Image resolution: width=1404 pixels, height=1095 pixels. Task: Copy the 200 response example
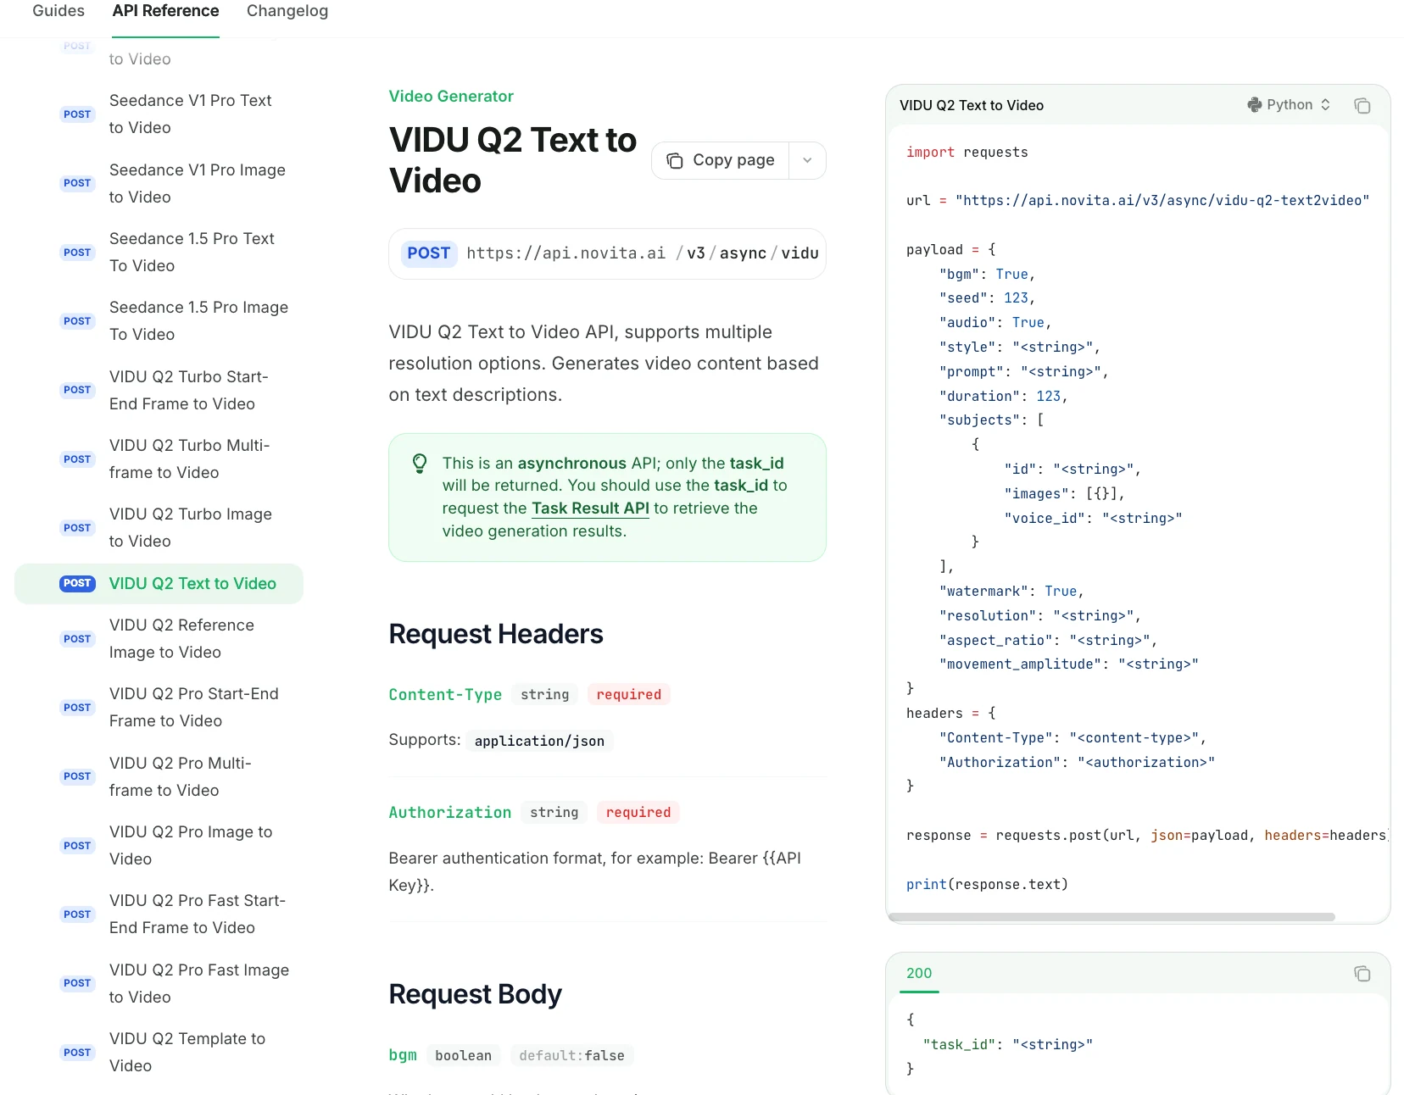1362,974
